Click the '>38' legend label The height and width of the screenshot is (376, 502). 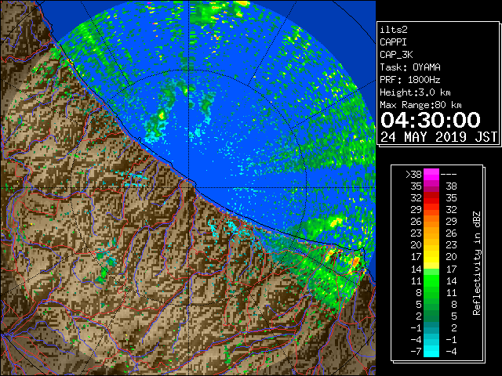coord(413,174)
